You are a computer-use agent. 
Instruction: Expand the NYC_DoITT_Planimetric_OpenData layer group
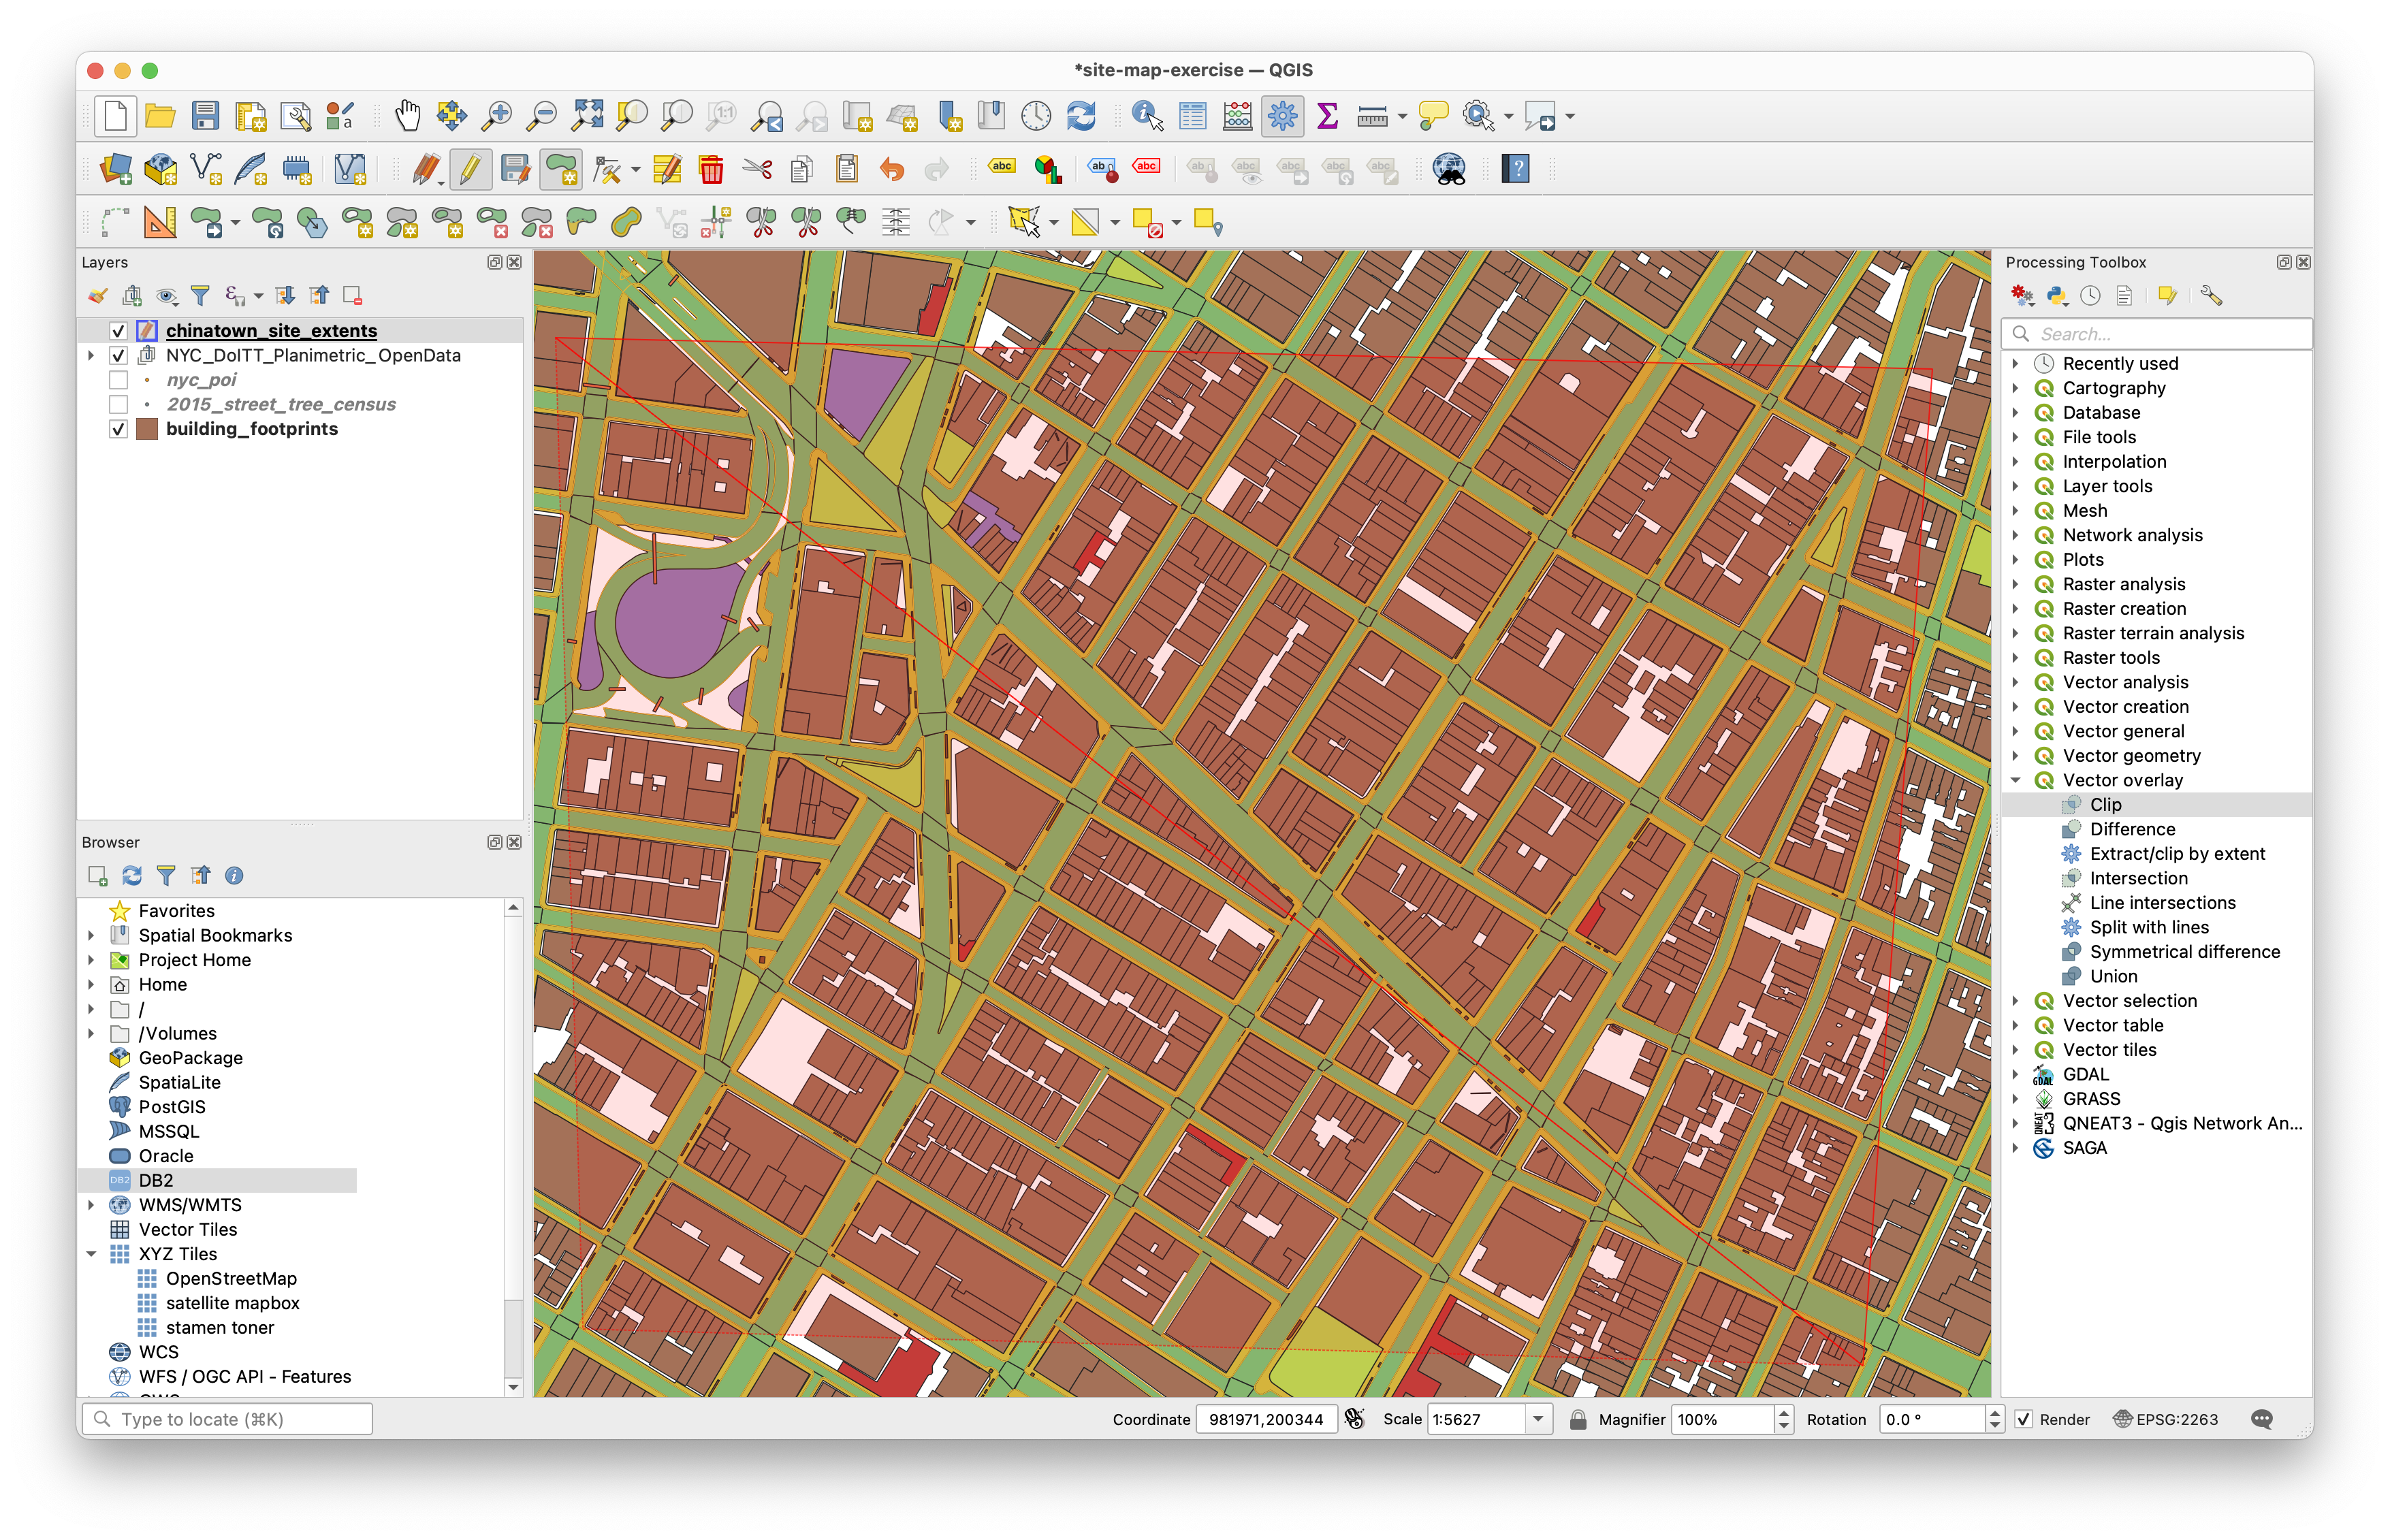[x=91, y=355]
